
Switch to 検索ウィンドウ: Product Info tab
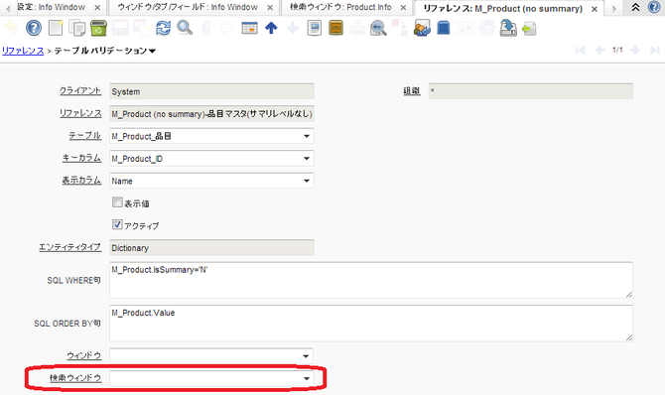(340, 7)
